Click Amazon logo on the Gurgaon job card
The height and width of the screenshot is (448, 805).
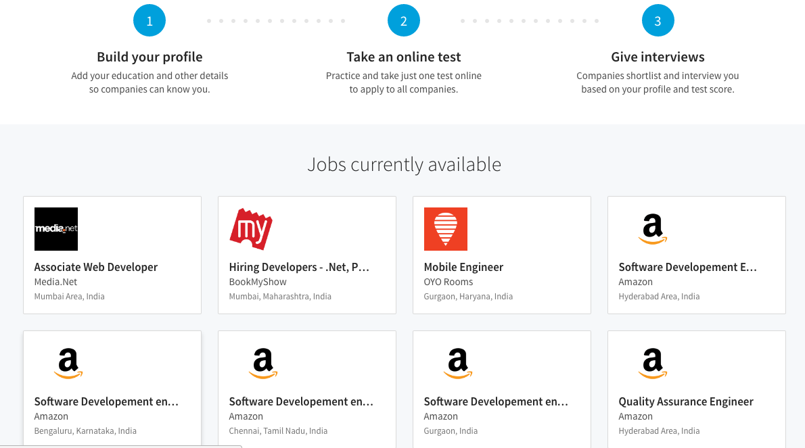pos(458,364)
